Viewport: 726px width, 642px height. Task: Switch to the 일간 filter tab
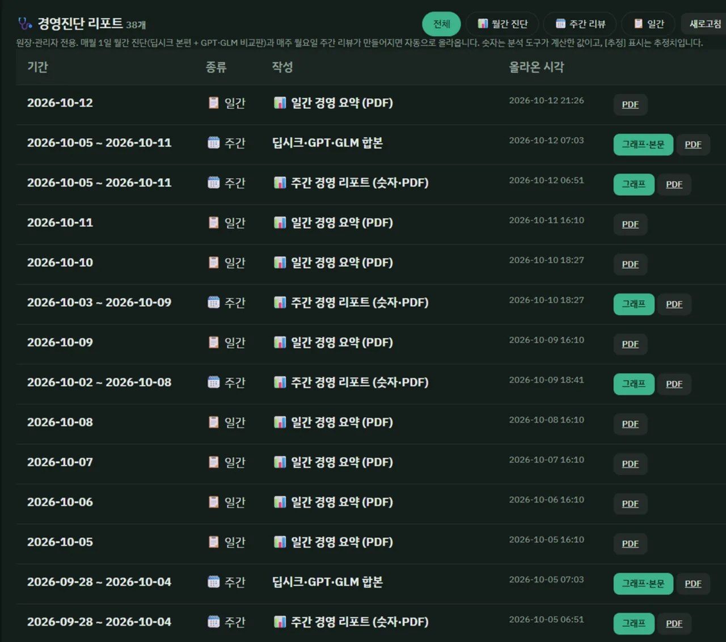[648, 24]
